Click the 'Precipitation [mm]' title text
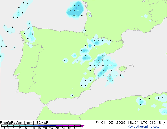Screen dimensions: 167x129 click(x=17, y=123)
